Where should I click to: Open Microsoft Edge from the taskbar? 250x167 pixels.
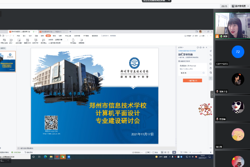click(45, 157)
